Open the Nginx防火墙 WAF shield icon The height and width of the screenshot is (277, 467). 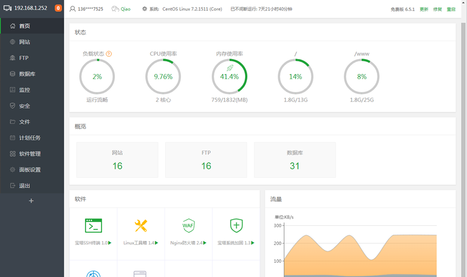point(188,225)
